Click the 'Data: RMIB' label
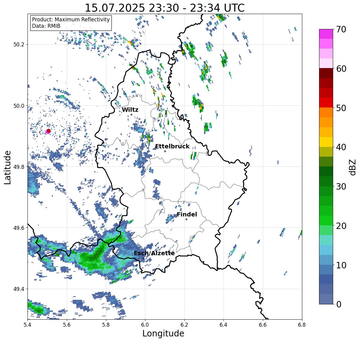Viewport: 360px width, 341px height. click(x=46, y=26)
